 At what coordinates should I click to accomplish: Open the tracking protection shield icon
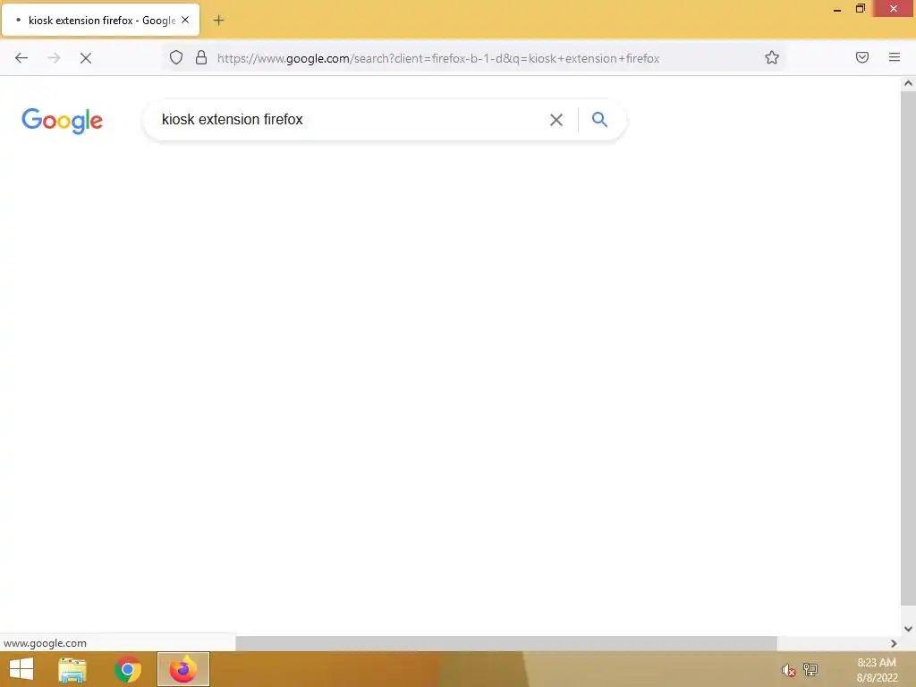176,57
